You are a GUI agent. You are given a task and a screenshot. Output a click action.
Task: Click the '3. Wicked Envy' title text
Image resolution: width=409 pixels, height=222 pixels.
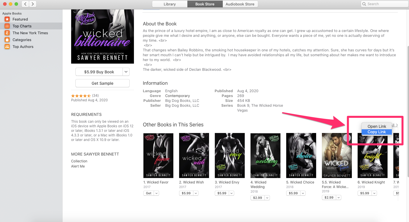click(227, 182)
